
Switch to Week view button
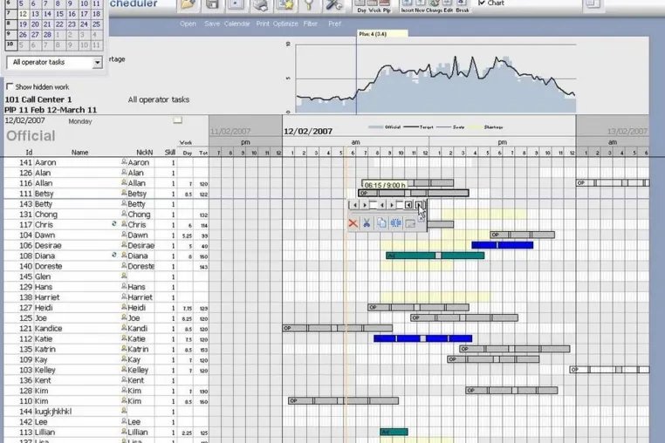(374, 6)
